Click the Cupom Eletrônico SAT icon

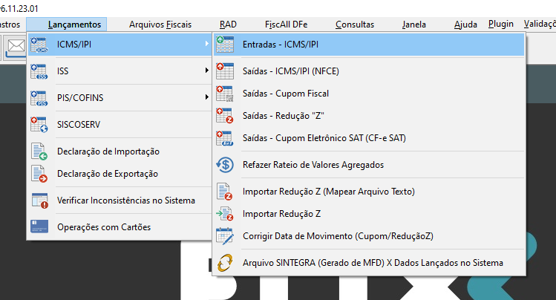[x=225, y=138]
